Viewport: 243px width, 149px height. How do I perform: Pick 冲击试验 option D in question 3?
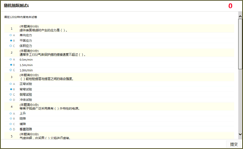pyautogui.click(x=11, y=100)
